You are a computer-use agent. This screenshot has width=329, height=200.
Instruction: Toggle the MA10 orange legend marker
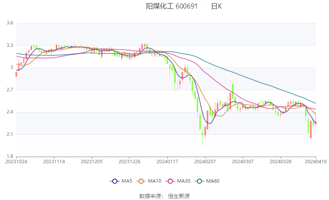coord(141,181)
